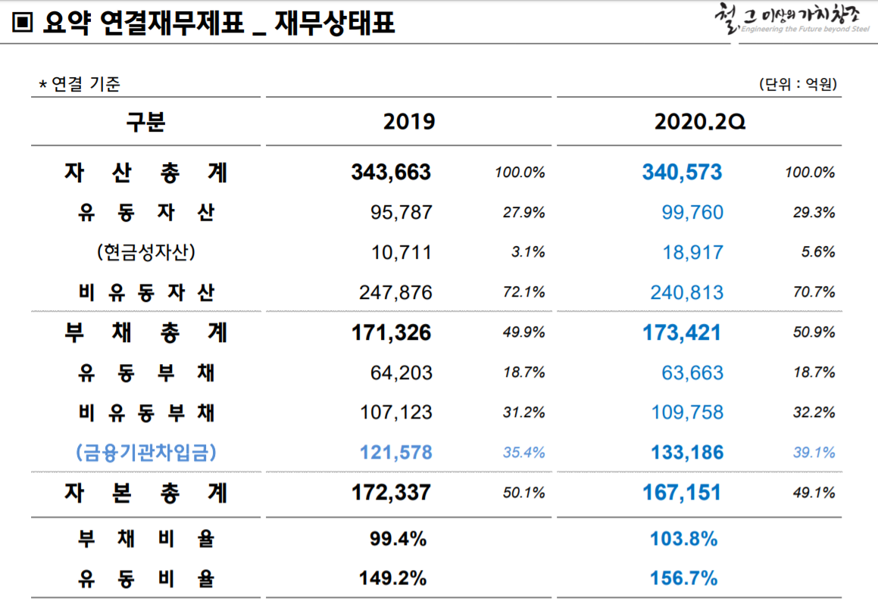Viewport: 878px width, 604px height.
Task: Click the blue 340,573 value
Action: (682, 173)
